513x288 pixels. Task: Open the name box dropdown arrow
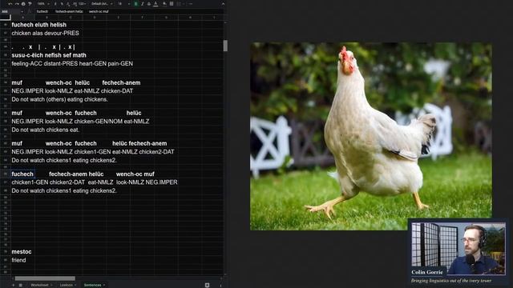click(x=22, y=11)
